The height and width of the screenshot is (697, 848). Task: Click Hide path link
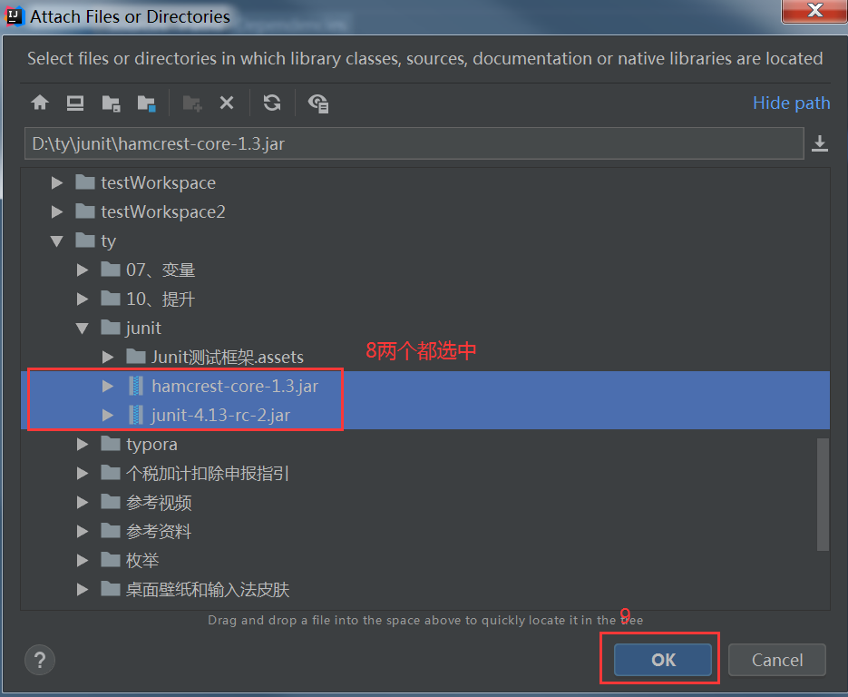791,103
